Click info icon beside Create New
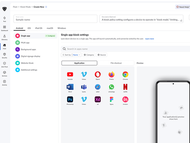Screen dimensions: 190x143 tap(46, 7)
